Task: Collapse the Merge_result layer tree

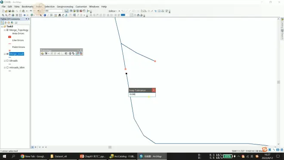Action: (5, 54)
